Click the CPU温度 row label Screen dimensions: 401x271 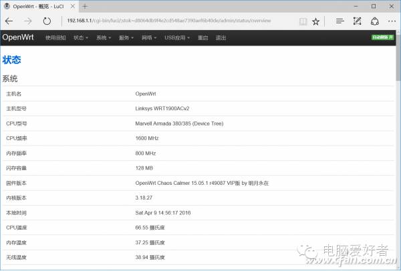pyautogui.click(x=16, y=228)
